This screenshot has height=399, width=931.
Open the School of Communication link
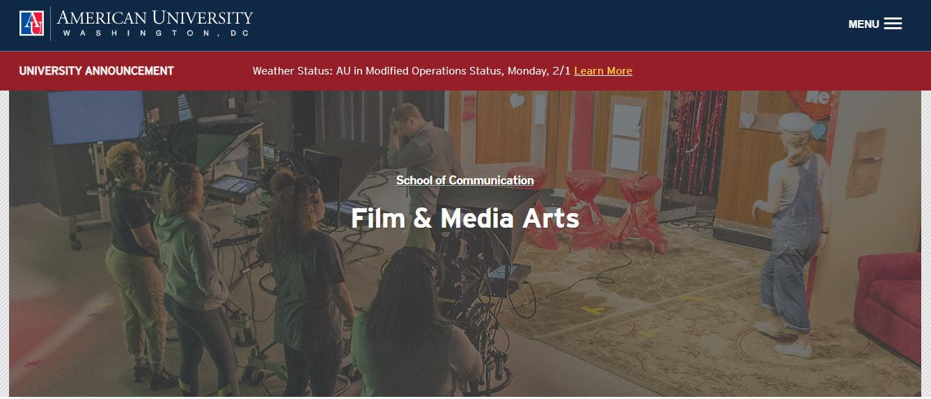click(x=465, y=180)
